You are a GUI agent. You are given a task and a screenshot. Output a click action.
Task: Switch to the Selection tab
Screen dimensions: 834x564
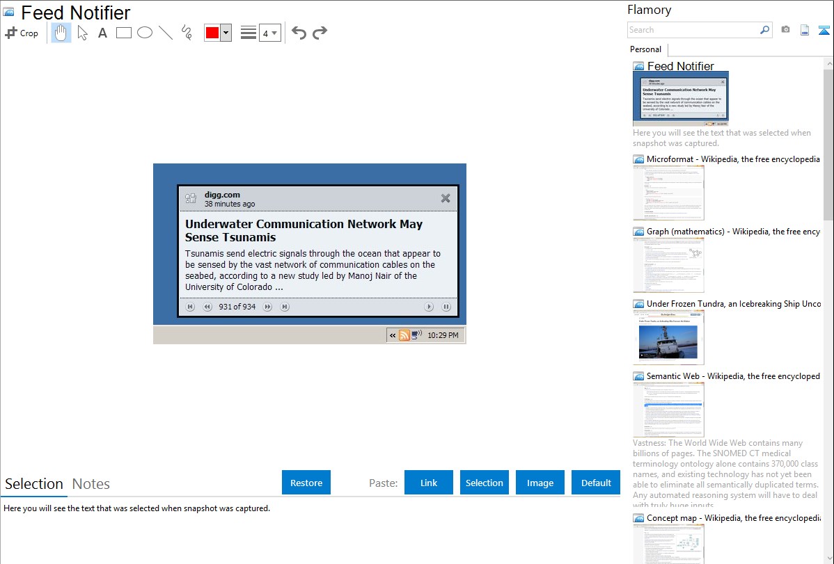click(34, 484)
